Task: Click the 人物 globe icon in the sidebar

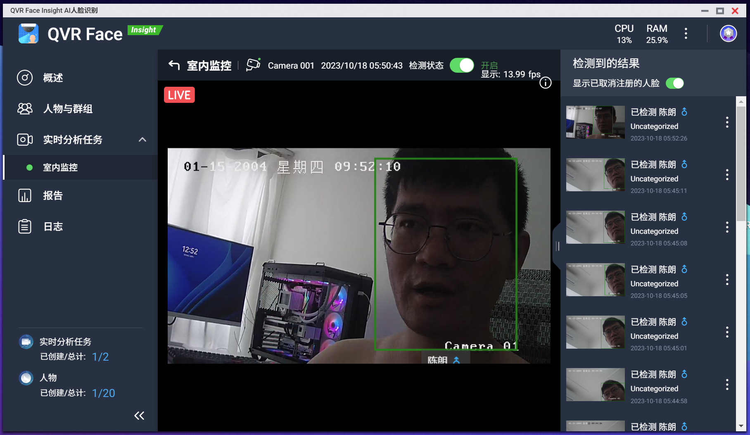Action: coord(26,378)
